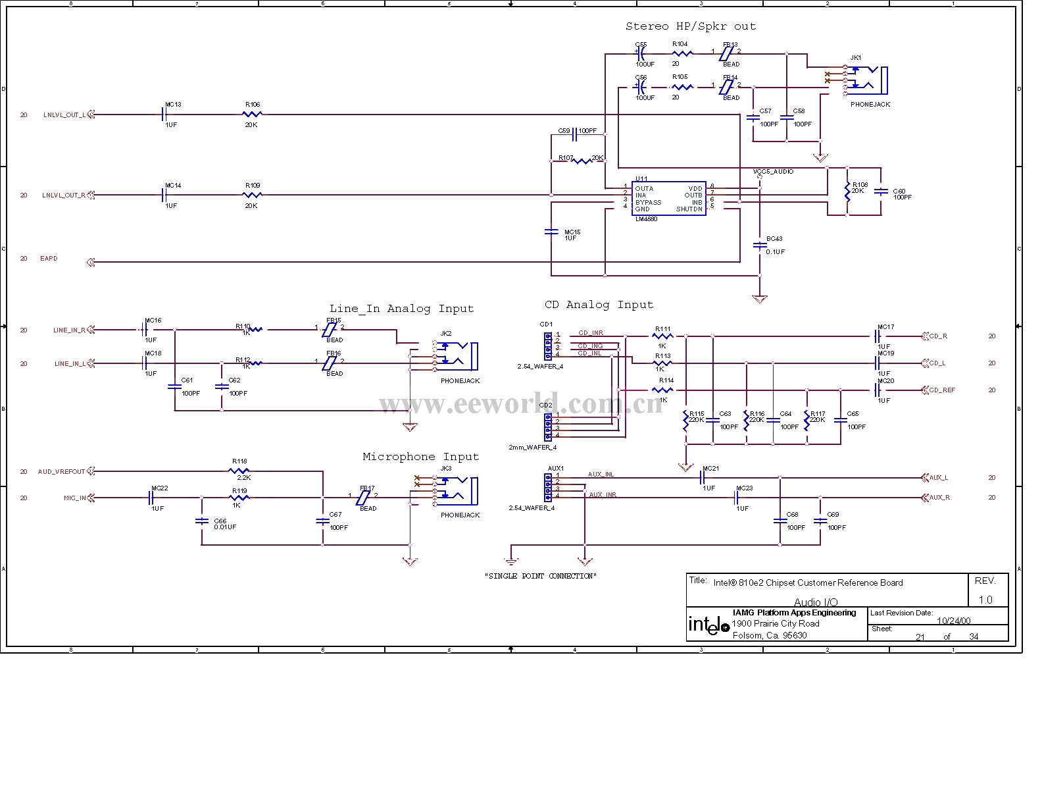The height and width of the screenshot is (805, 1042).
Task: Click the revision date 10/24/00
Action: tap(954, 621)
